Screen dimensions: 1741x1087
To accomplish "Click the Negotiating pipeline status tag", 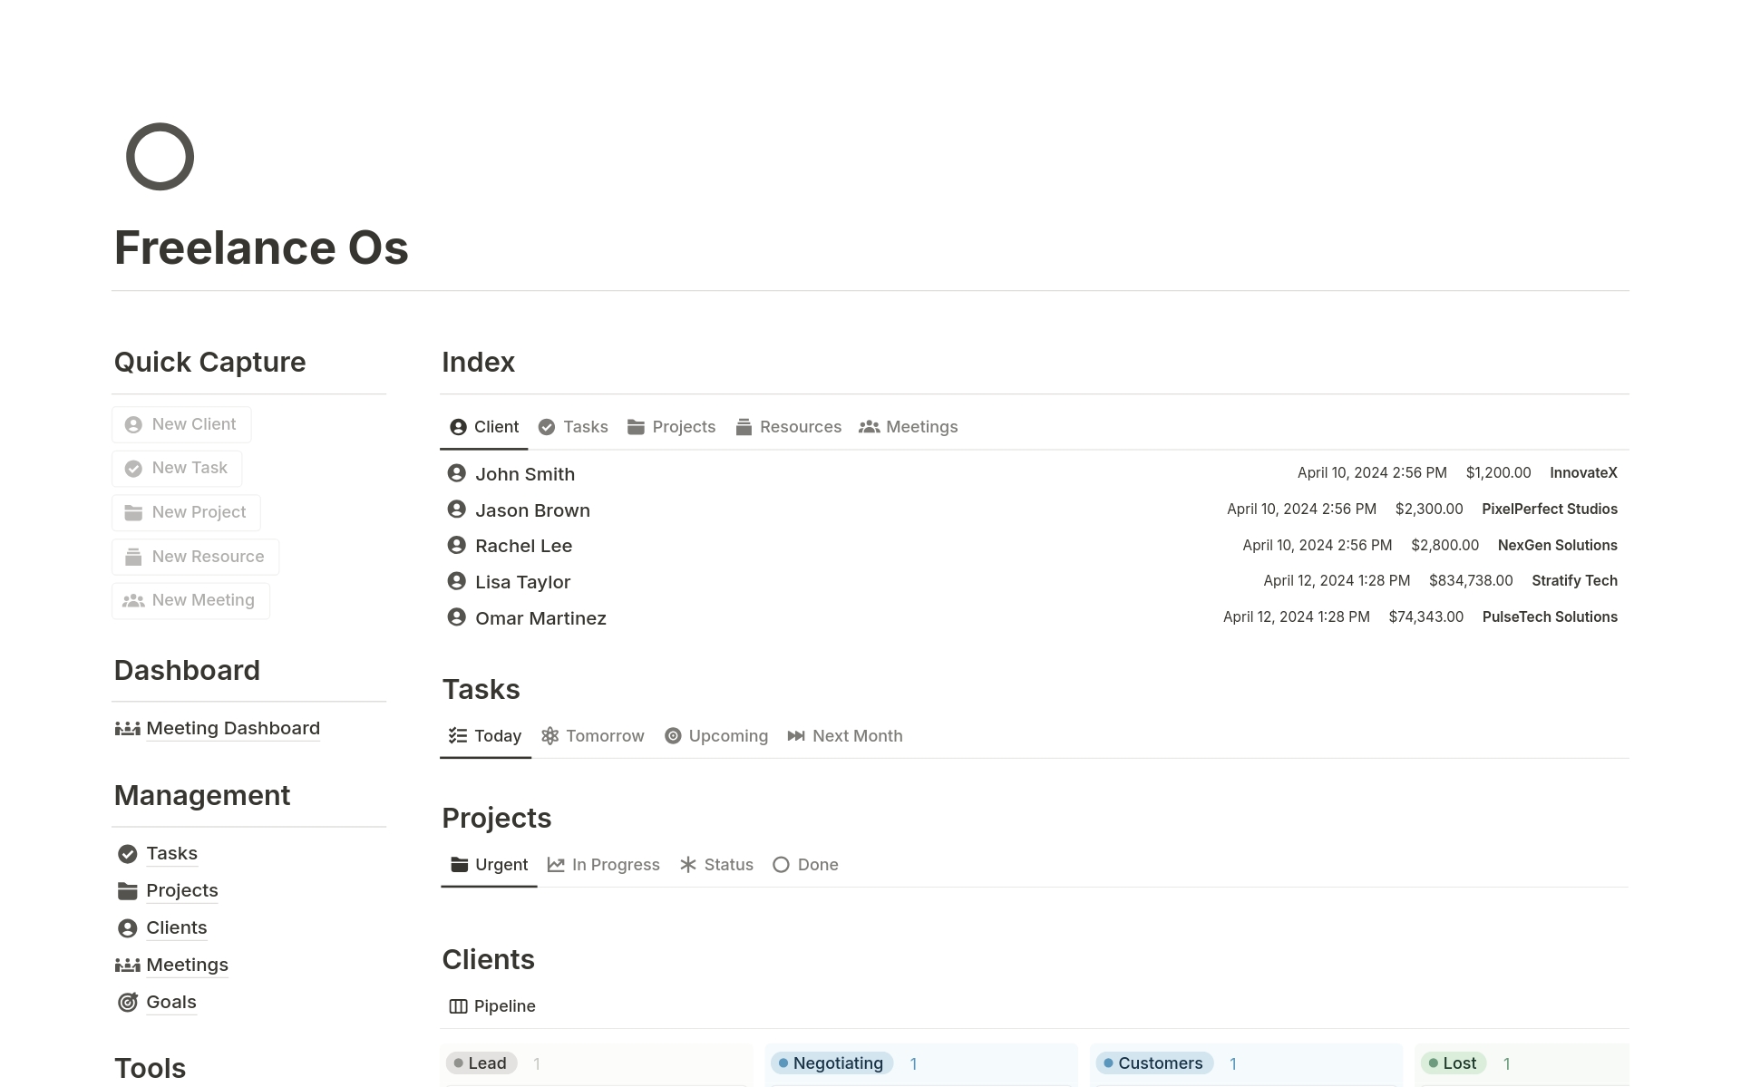I will click(832, 1063).
